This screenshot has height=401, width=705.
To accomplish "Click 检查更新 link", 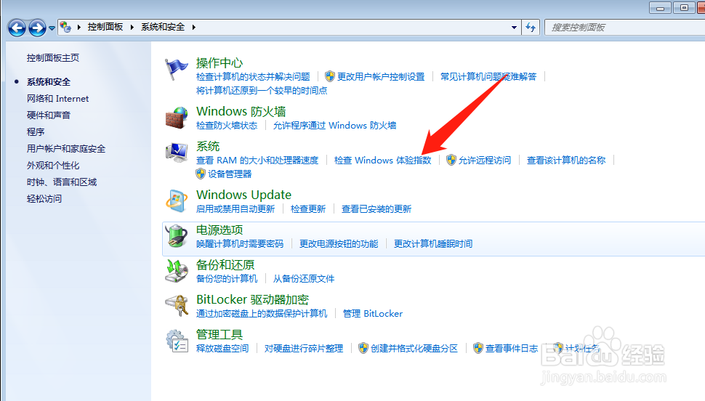I will pos(308,209).
